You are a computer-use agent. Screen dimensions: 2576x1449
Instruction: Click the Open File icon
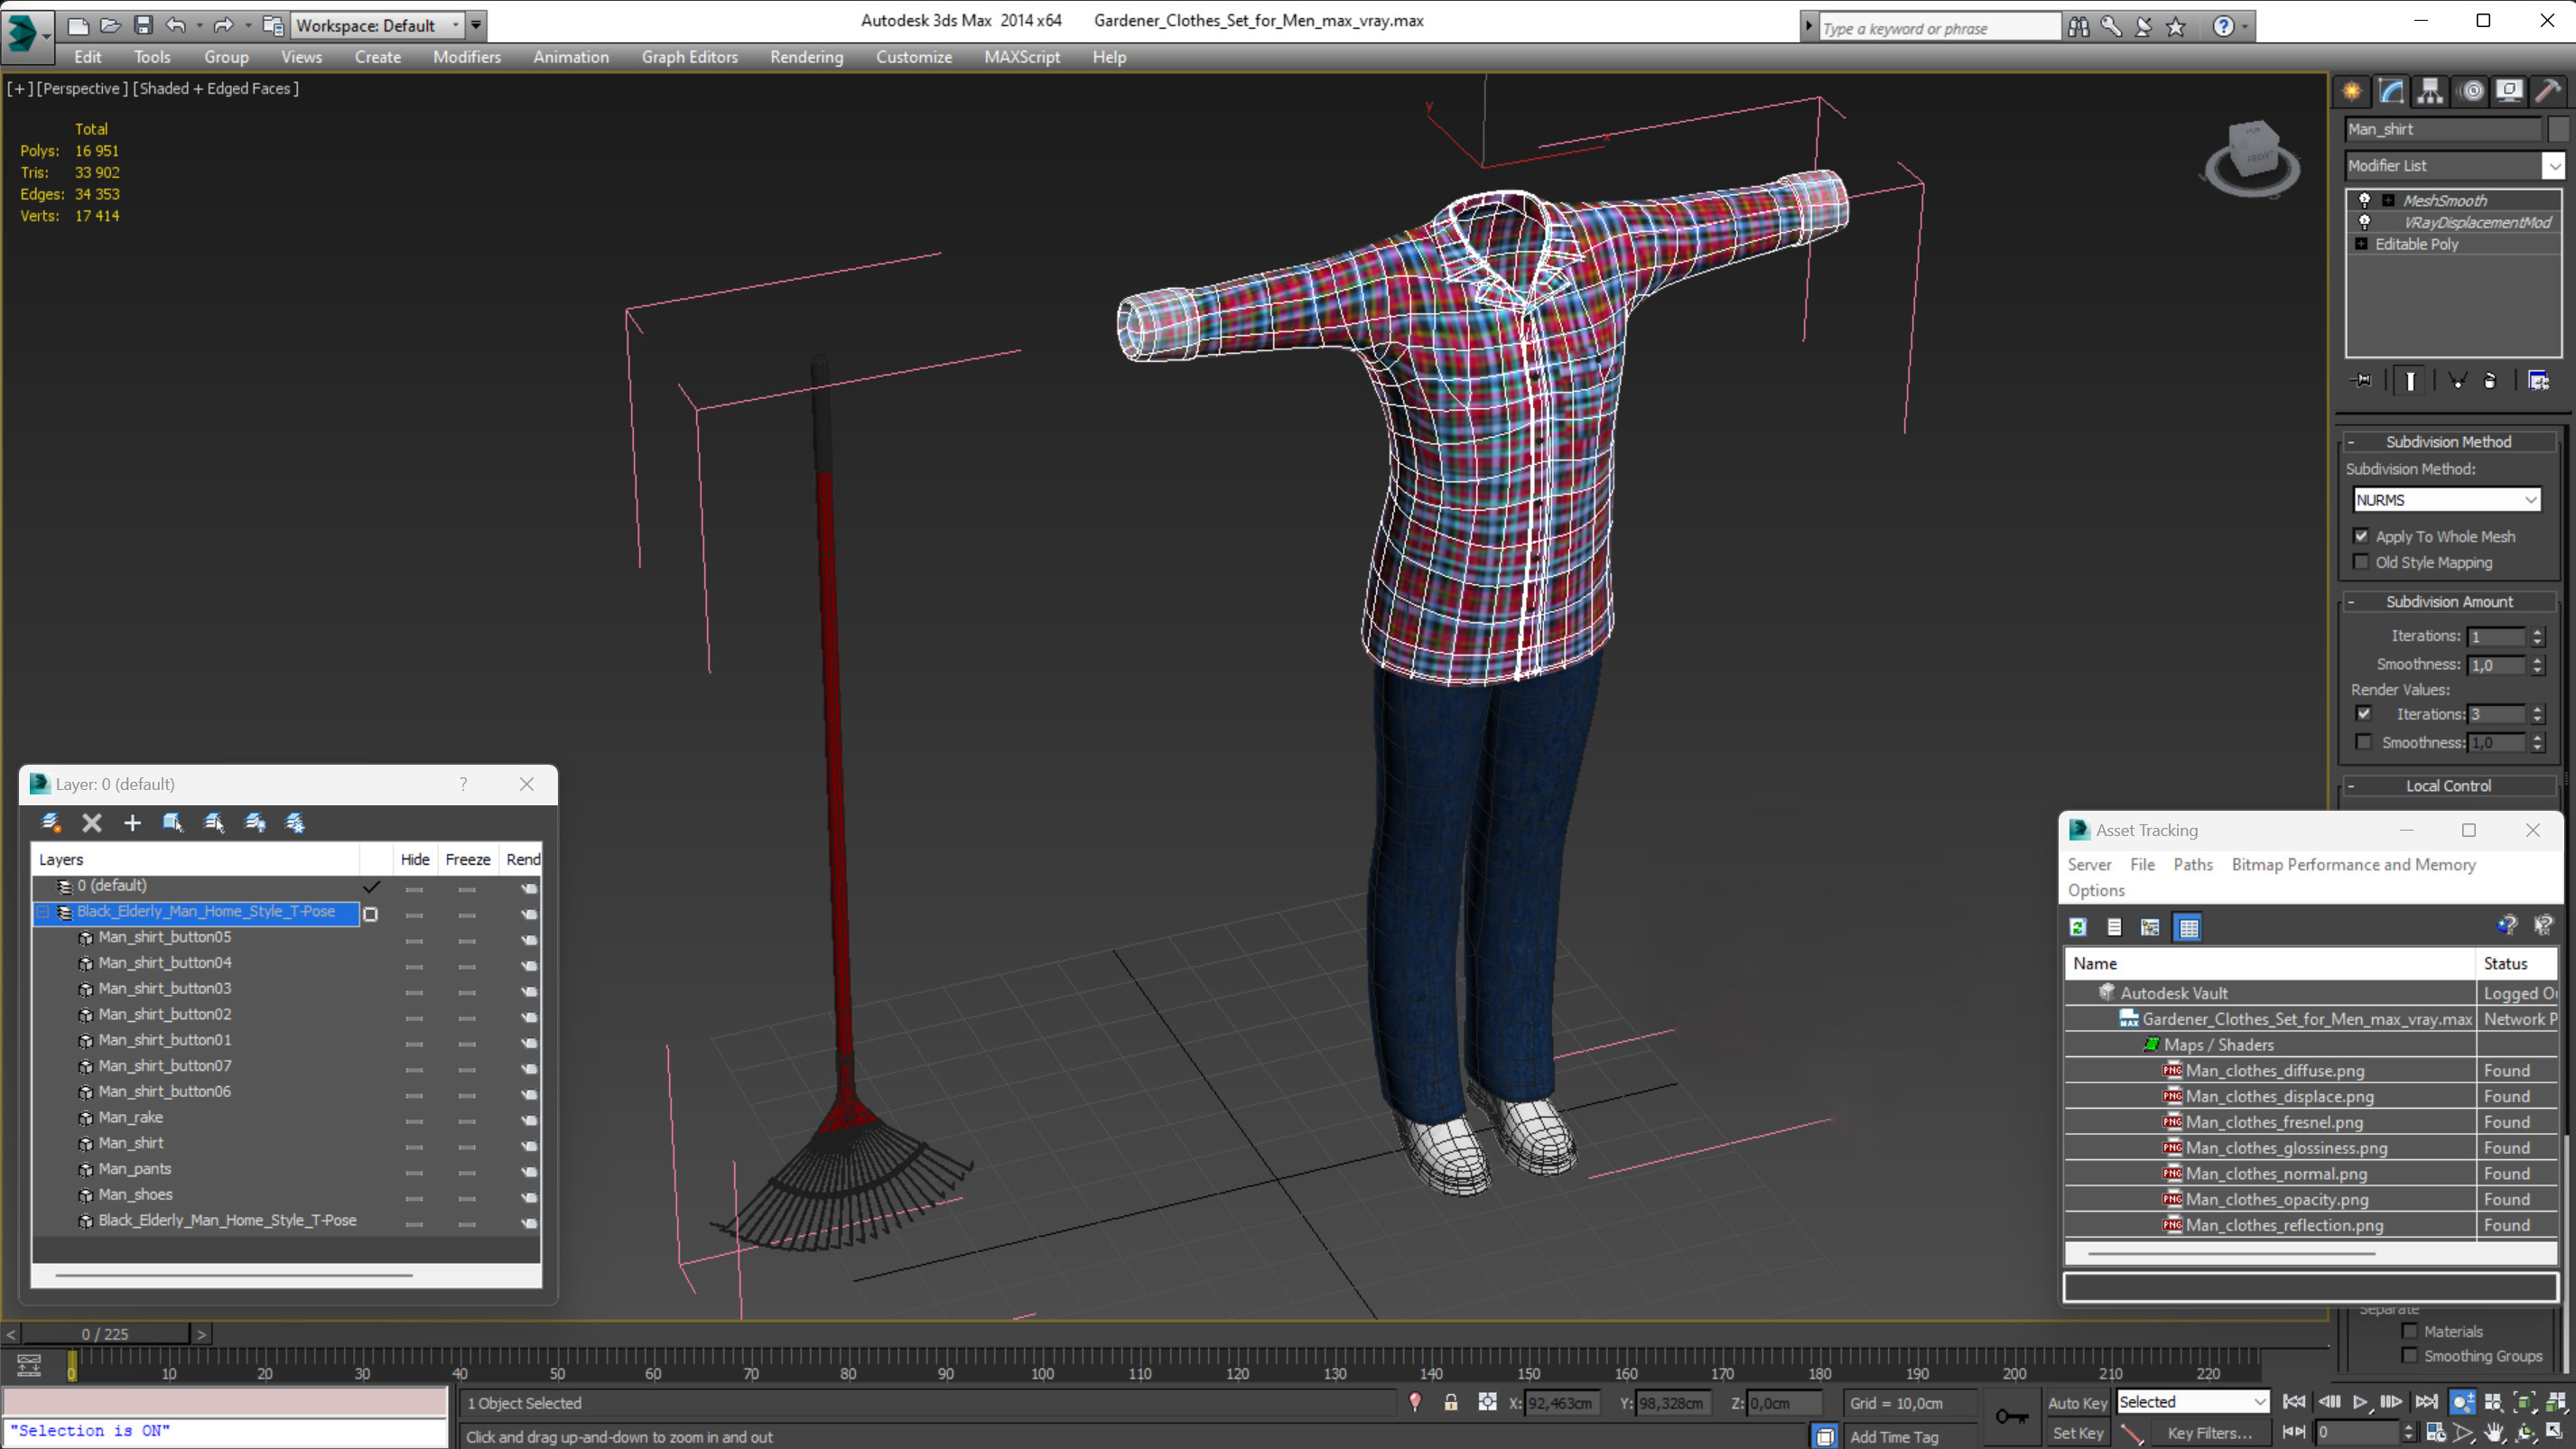coord(110,25)
